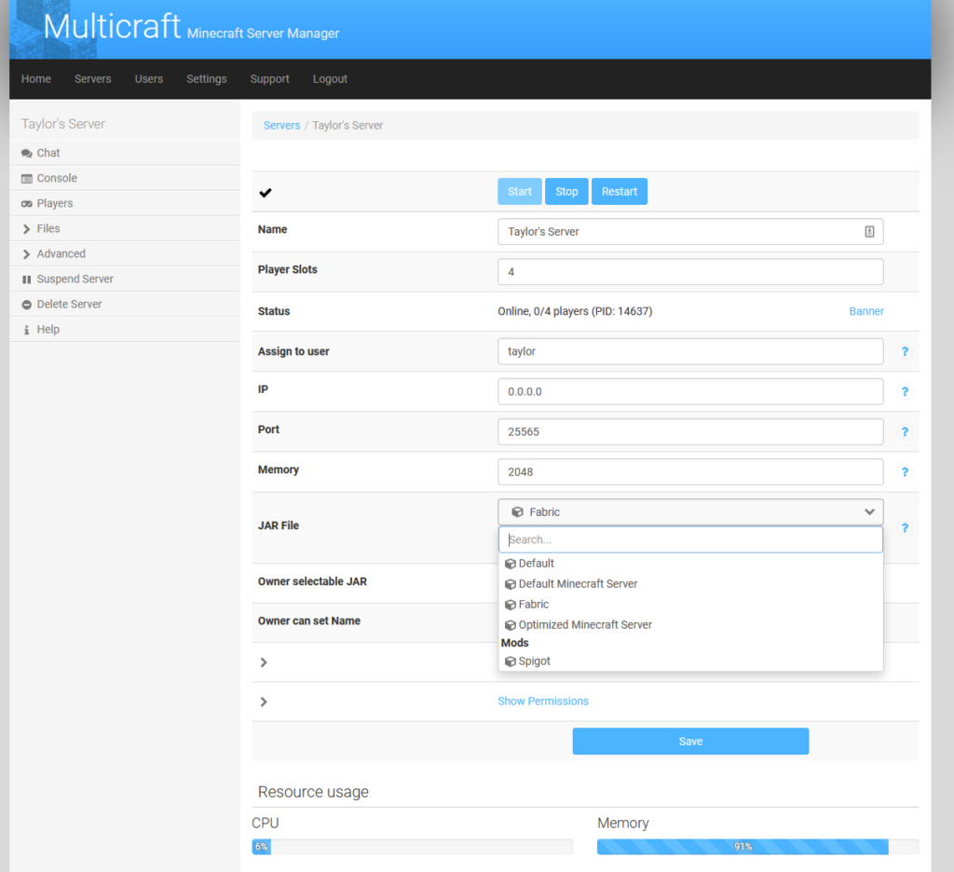This screenshot has width=954, height=872.
Task: Click the question mark beside the IP field
Action: tap(904, 391)
